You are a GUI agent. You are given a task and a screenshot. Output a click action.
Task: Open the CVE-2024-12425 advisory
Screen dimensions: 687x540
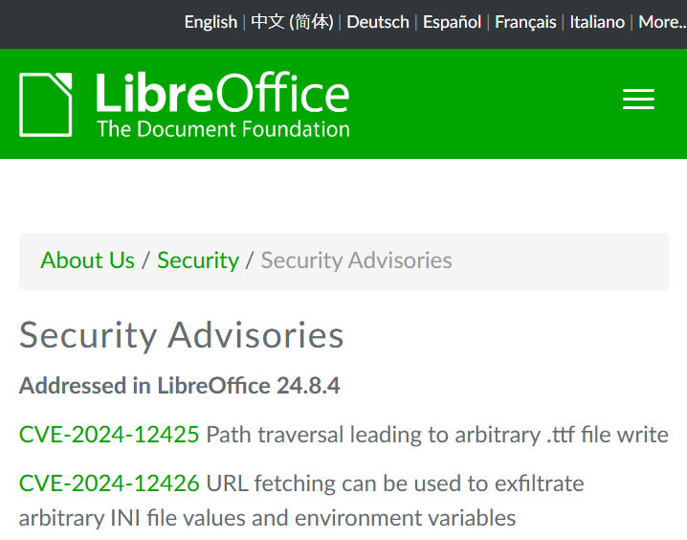point(109,435)
